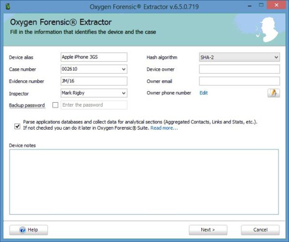Click into the Evidence number field
The image size is (289, 242).
[x=94, y=81]
